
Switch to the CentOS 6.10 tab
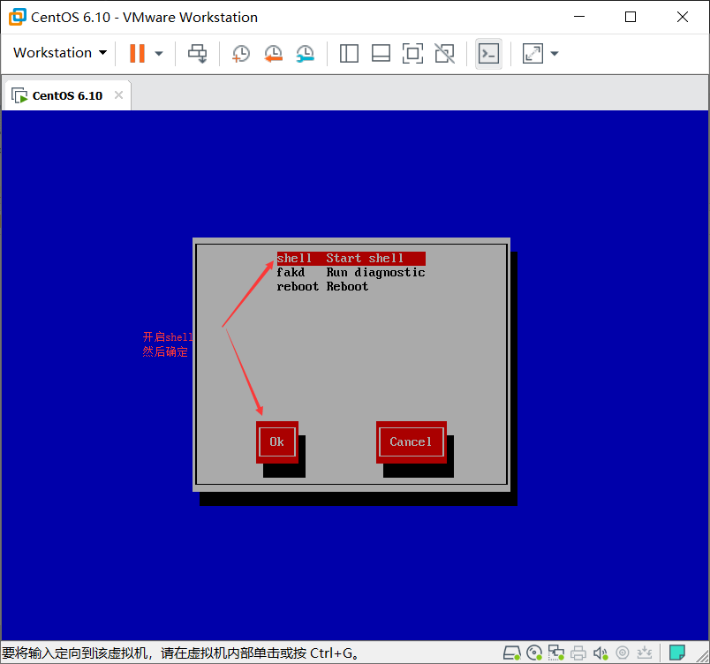click(67, 95)
